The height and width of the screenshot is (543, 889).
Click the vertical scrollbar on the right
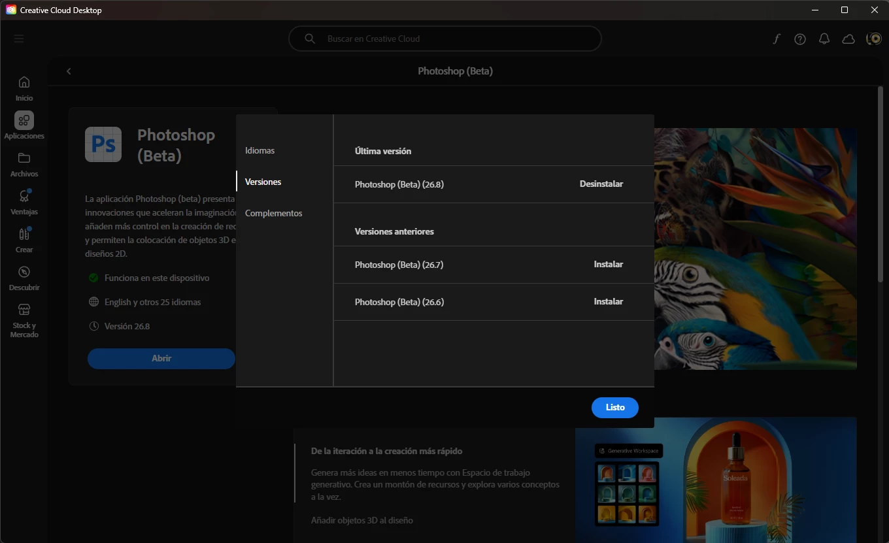pyautogui.click(x=880, y=185)
